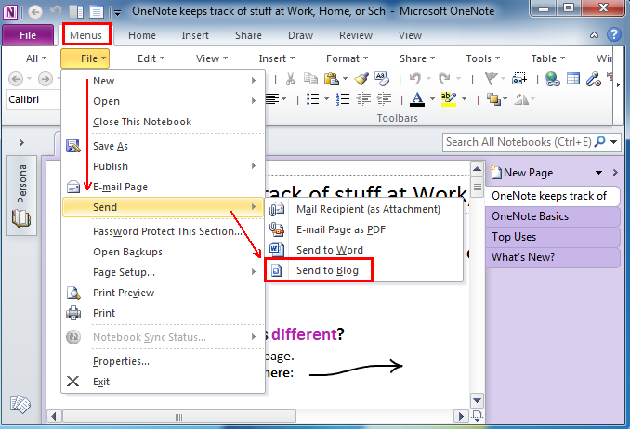The height and width of the screenshot is (429, 630).
Task: Click Save As in the File menu
Action: pos(163,146)
